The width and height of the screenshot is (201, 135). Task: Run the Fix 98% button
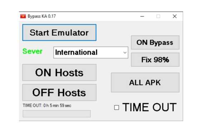(155, 60)
